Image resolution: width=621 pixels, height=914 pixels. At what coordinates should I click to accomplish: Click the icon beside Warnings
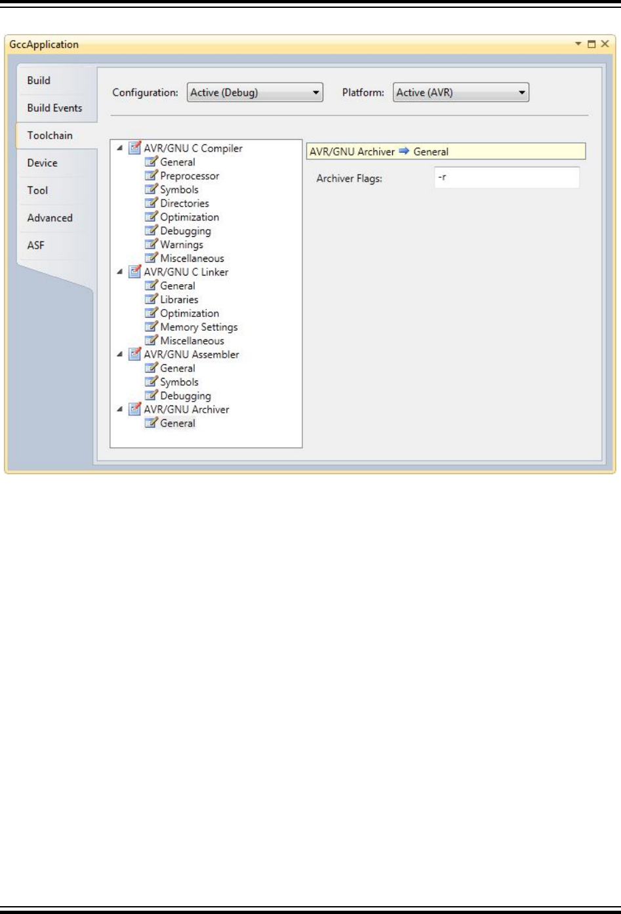[x=151, y=244]
